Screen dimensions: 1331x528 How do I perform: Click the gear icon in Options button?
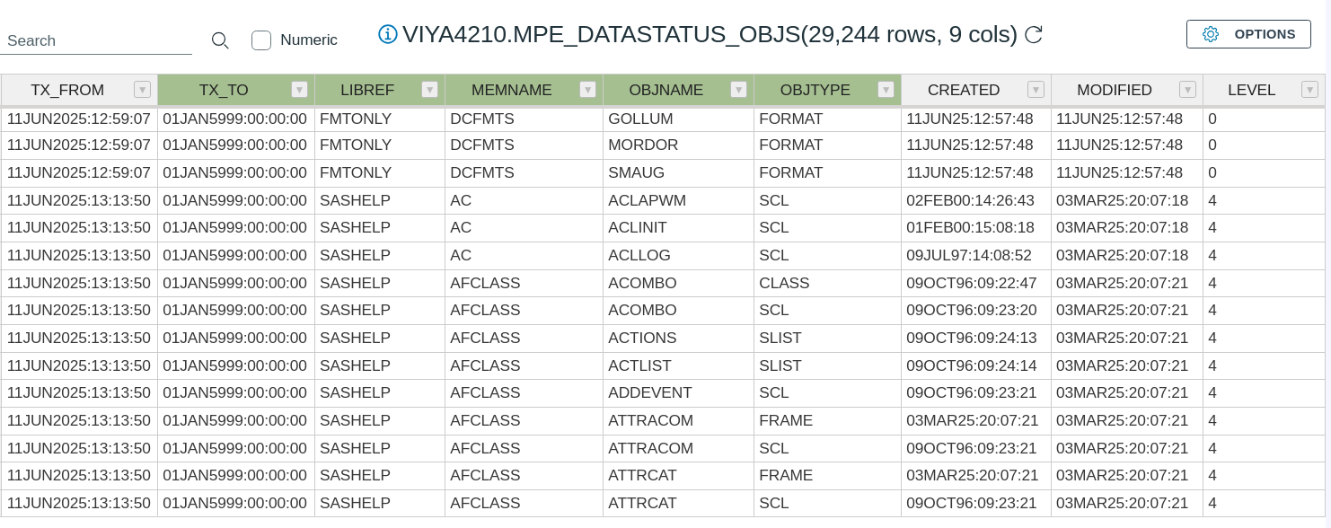tap(1211, 34)
